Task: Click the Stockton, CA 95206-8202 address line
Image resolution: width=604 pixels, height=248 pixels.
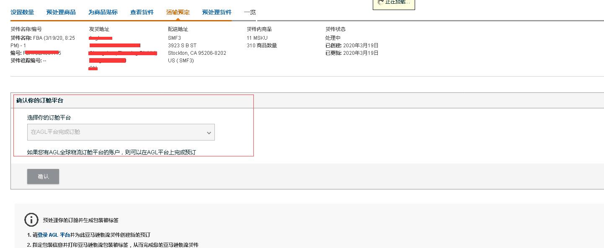Action: tap(197, 53)
